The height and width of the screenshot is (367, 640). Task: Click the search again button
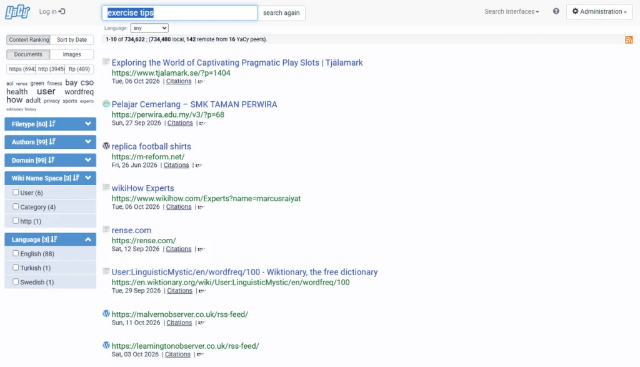tap(281, 13)
